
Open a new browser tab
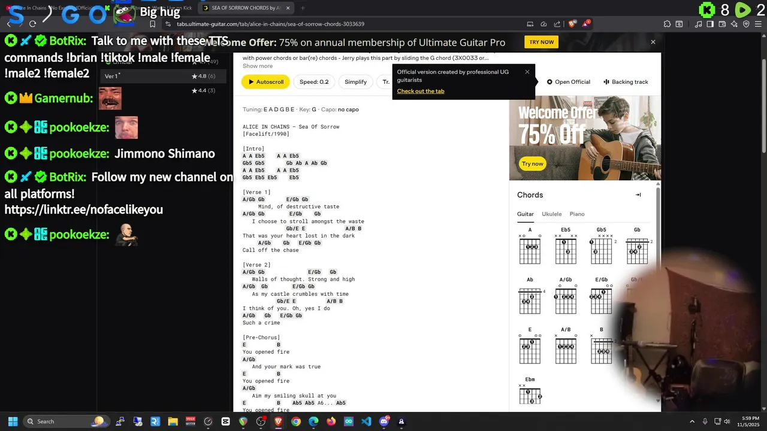[x=303, y=8]
